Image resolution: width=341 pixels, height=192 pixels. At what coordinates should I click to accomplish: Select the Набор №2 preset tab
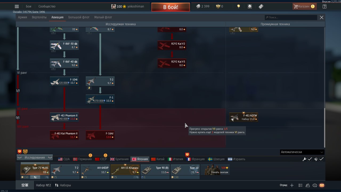coord(43,185)
